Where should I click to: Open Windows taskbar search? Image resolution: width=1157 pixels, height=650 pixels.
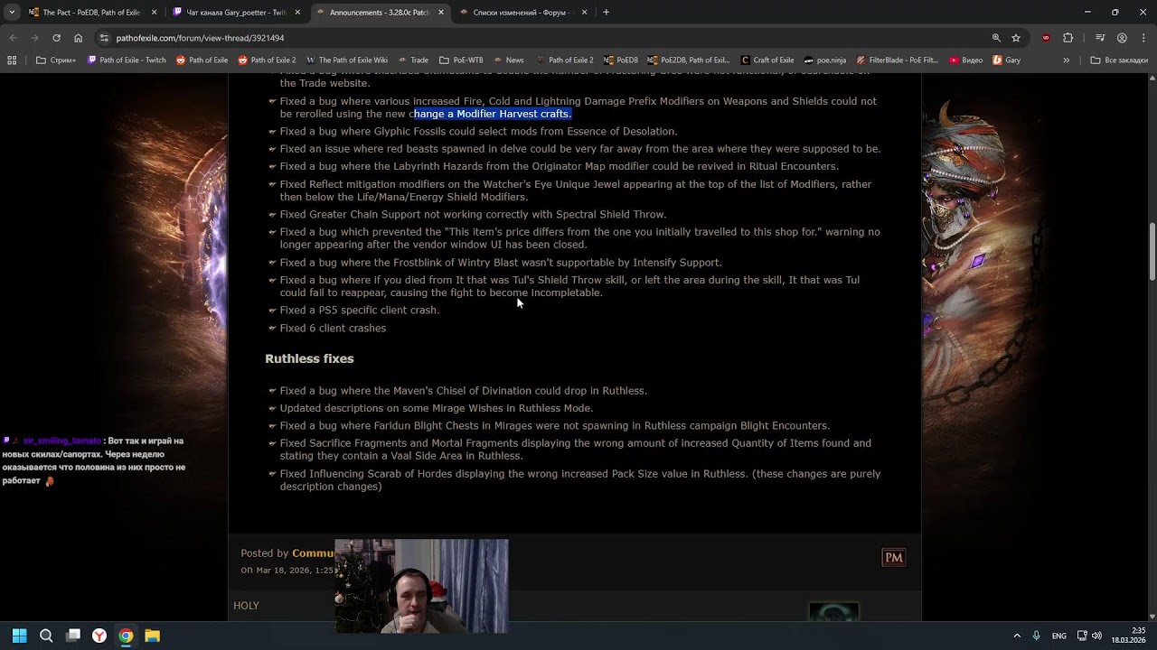(x=46, y=636)
